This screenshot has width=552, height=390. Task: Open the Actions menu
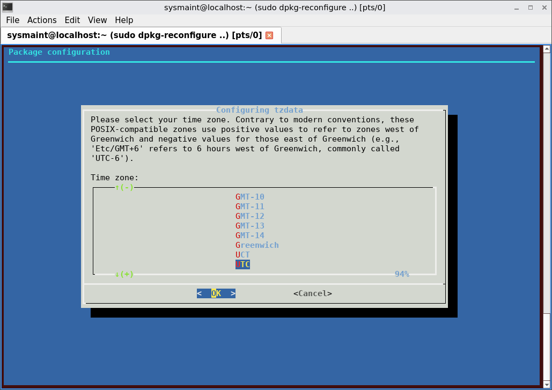(x=42, y=20)
